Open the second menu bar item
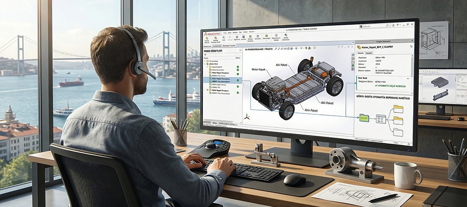Viewport: 467px width, 207px height. 230,32
